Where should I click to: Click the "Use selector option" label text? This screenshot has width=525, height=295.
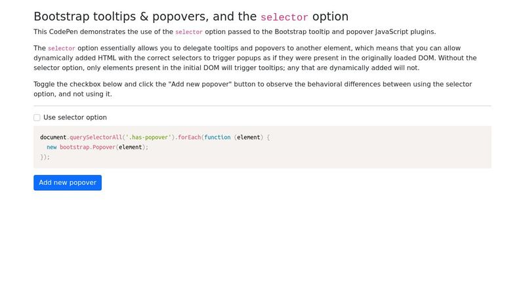[x=75, y=117]
